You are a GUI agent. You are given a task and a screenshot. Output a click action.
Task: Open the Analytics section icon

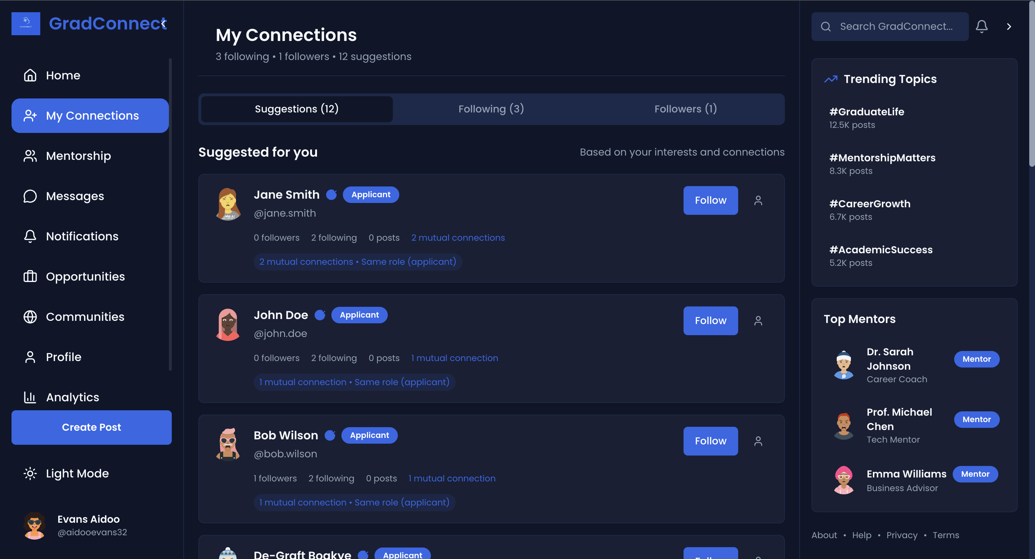pos(30,397)
